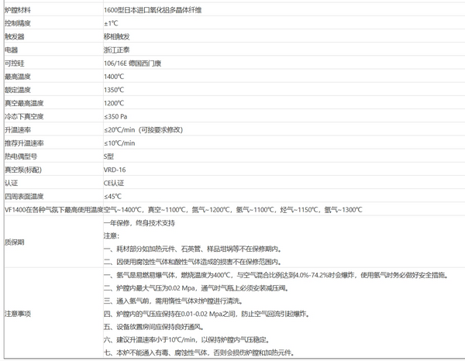Click note four about 0.01-0.02 Mpa pressure
This screenshot has width=465, height=361.
(206, 314)
